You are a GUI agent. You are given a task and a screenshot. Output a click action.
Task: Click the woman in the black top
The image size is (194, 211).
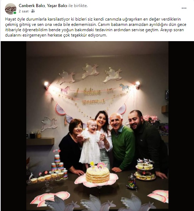click(71, 146)
